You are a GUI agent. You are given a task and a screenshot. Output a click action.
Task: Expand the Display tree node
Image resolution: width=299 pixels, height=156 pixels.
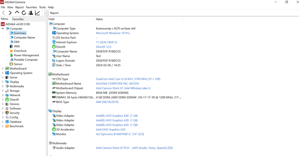coord(3,82)
